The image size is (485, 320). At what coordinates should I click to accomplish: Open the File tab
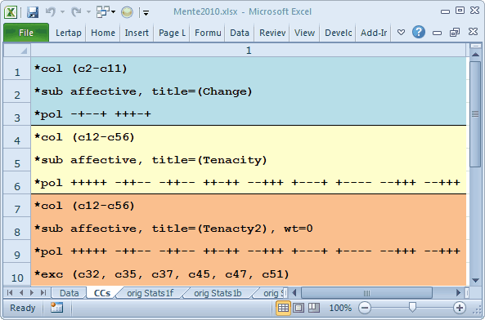click(26, 33)
